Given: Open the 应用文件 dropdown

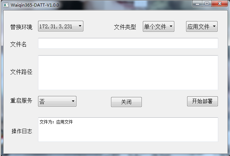Looking at the screenshot, I should point(202,26).
